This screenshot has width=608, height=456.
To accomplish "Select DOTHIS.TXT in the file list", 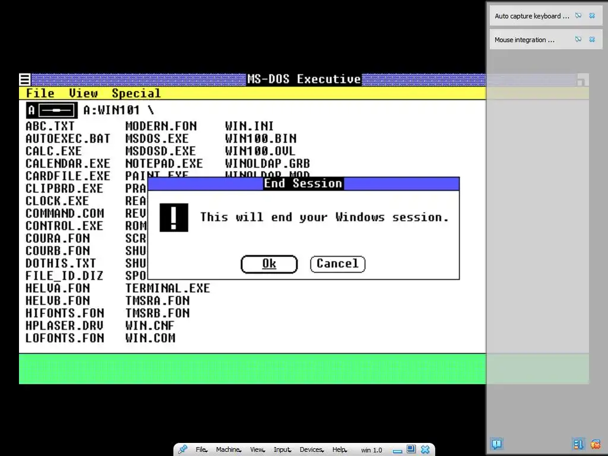I will click(61, 263).
